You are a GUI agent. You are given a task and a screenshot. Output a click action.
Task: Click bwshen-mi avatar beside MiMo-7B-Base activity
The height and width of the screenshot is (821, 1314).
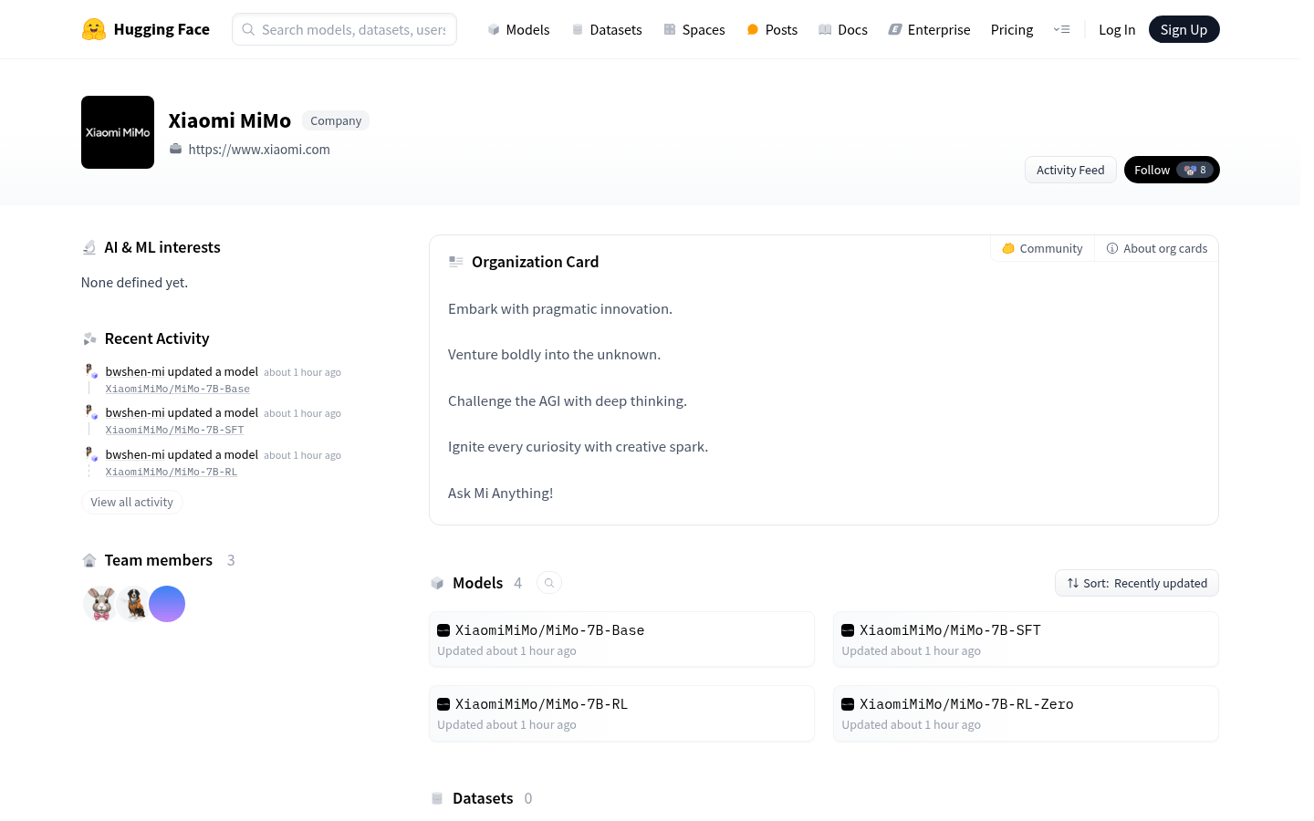[x=90, y=371]
